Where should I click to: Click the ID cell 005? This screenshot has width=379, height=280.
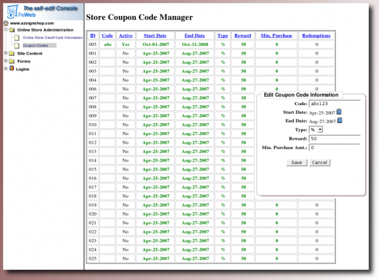click(92, 44)
